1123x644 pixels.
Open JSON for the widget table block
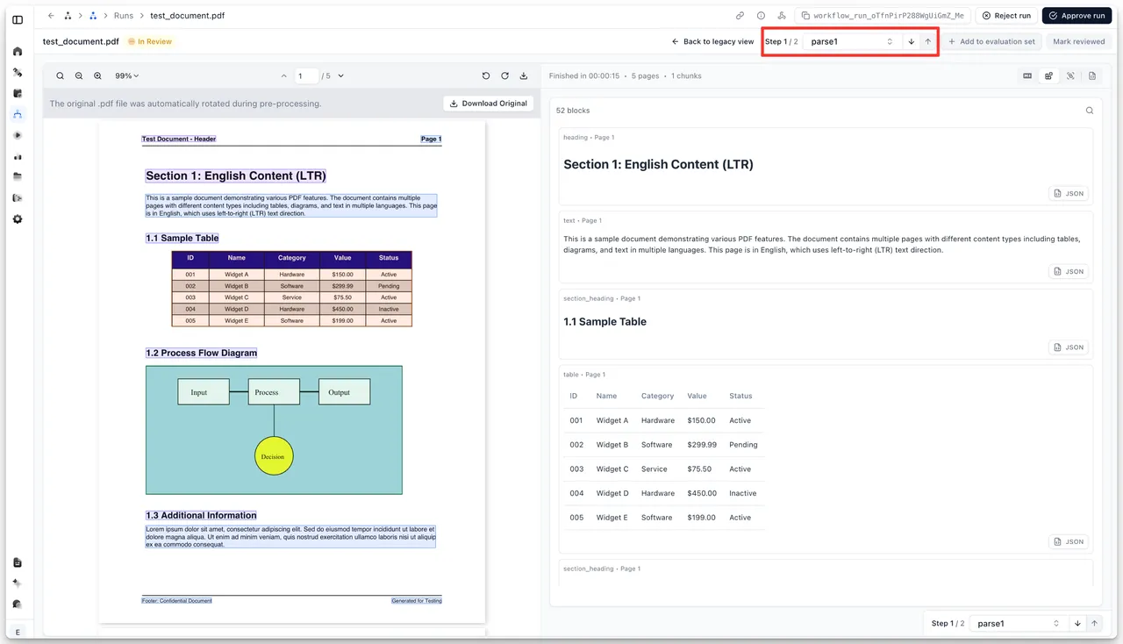tap(1069, 541)
